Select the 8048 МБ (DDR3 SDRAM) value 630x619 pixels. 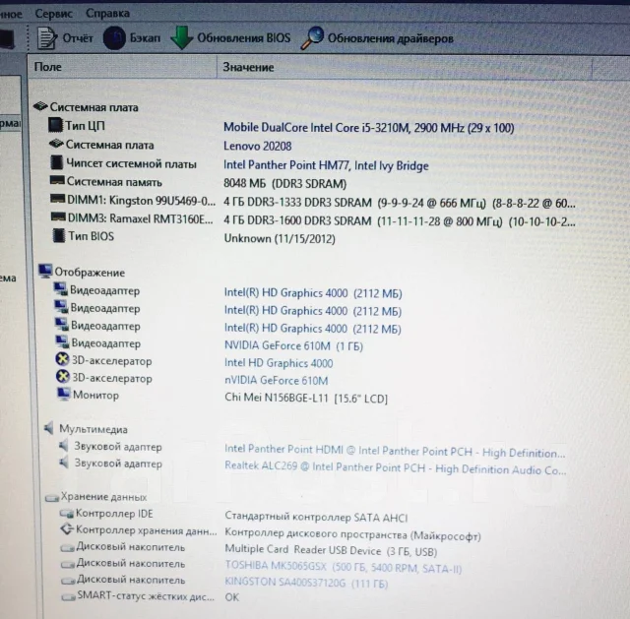[x=284, y=184]
